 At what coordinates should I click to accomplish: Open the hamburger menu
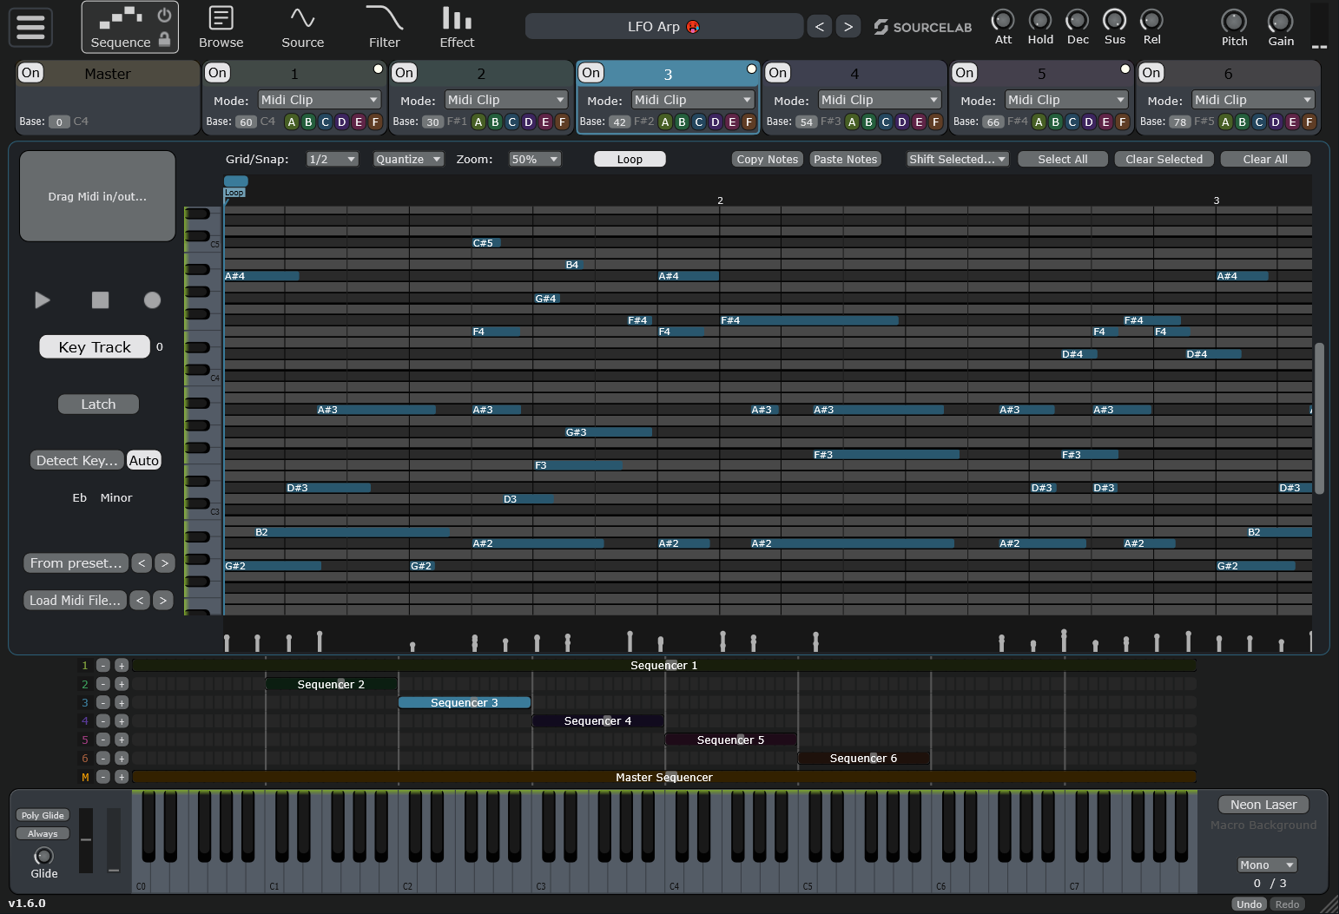(30, 28)
